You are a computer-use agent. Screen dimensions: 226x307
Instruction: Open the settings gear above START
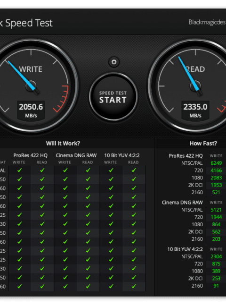(114, 62)
